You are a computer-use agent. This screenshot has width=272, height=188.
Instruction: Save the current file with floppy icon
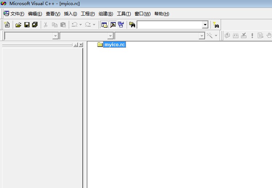pyautogui.click(x=27, y=25)
